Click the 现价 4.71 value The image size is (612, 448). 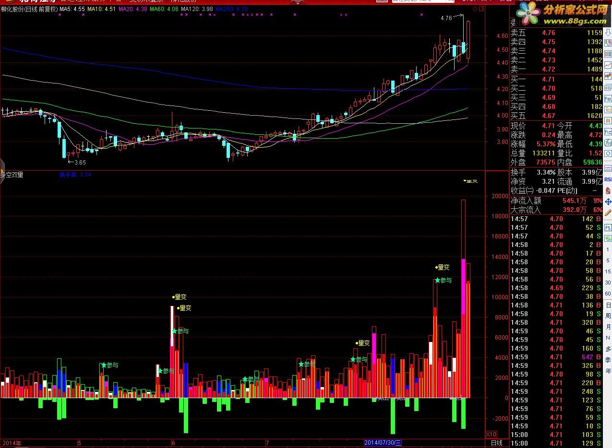coord(548,126)
